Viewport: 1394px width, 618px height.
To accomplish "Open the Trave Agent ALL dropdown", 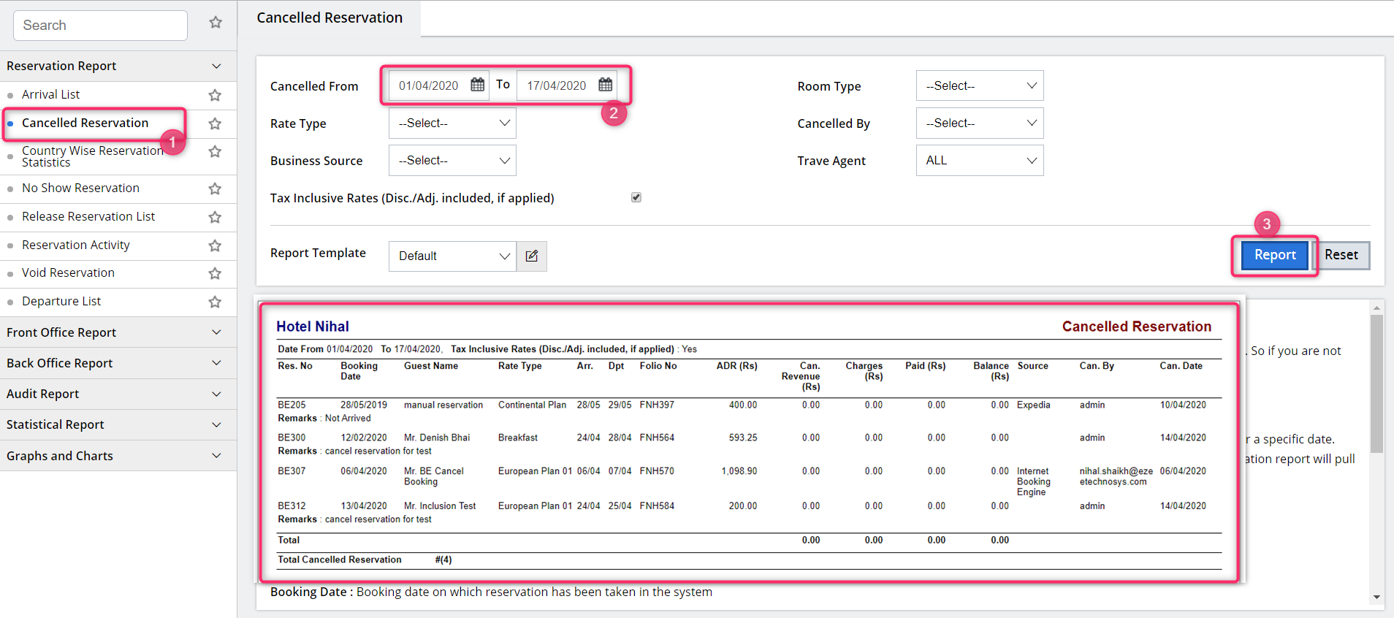I will (980, 160).
